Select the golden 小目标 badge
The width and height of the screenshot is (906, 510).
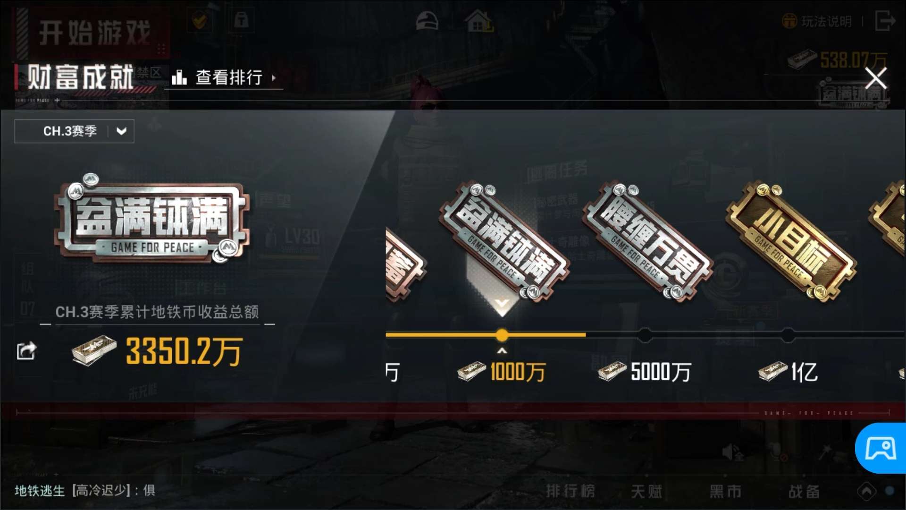(x=791, y=241)
